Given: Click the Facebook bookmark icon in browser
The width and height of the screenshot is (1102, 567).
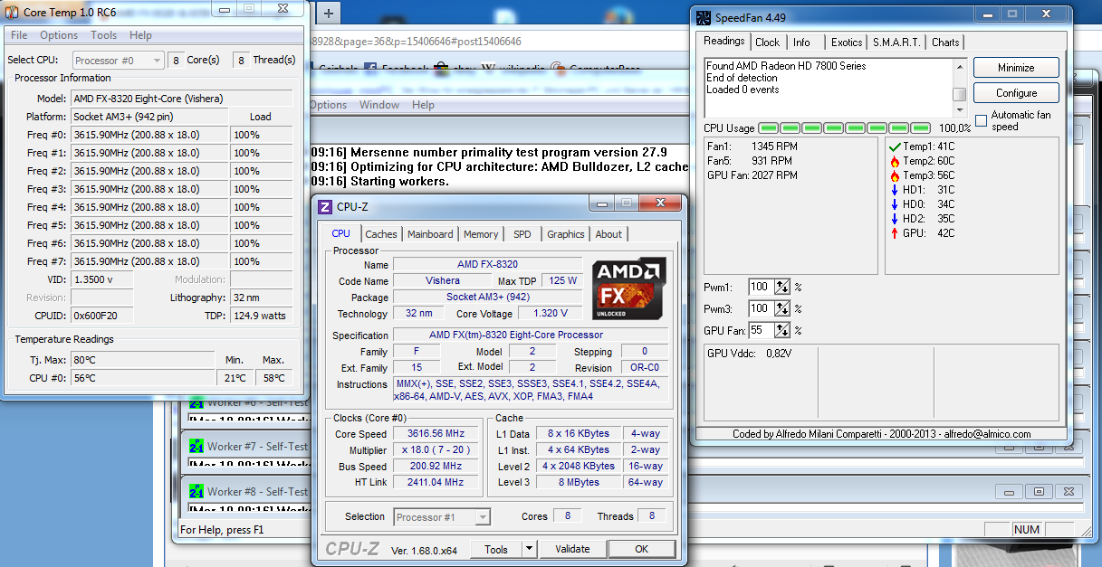Looking at the screenshot, I should 370,68.
